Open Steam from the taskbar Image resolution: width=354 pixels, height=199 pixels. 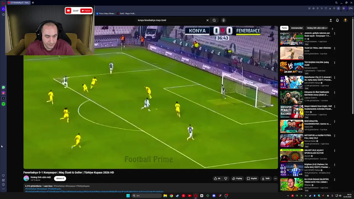[177, 196]
